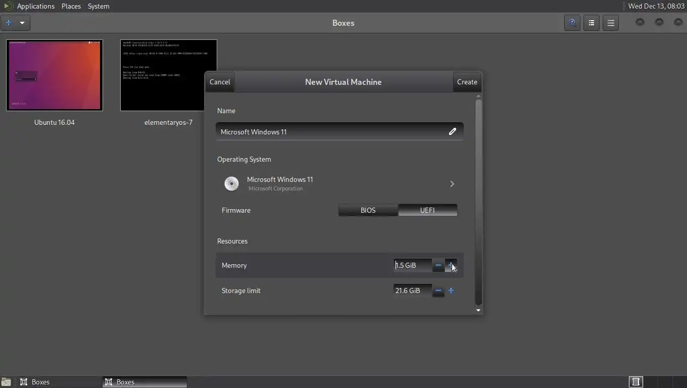Click the search icon in Boxes header

pos(572,23)
